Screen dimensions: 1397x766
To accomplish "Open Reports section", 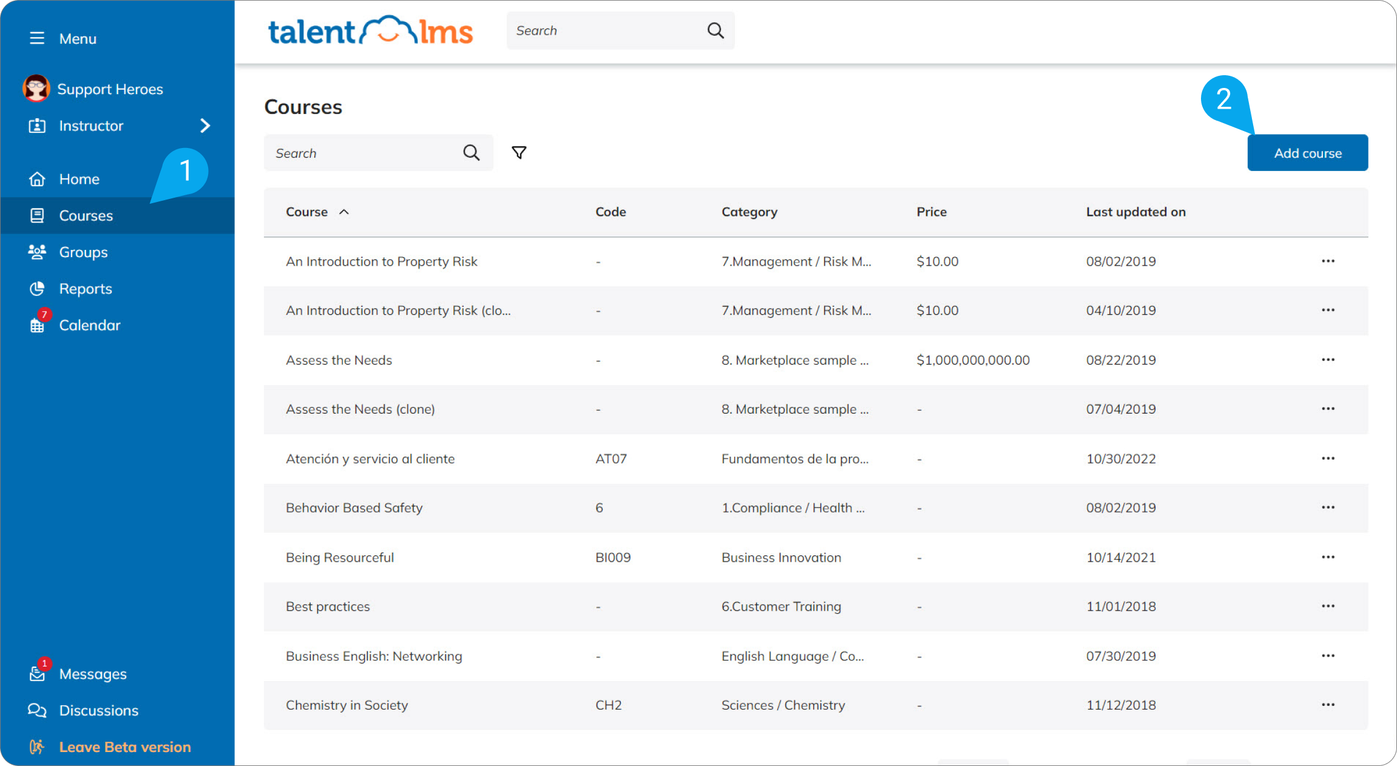I will (x=85, y=289).
